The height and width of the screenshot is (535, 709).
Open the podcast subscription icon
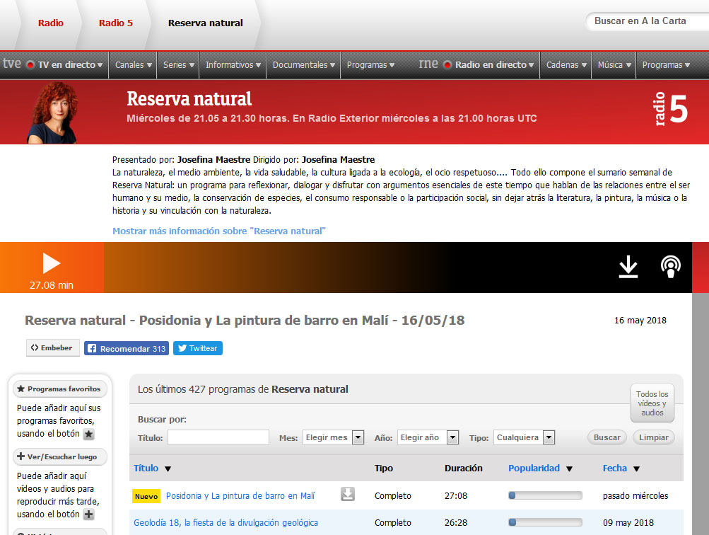(x=671, y=267)
